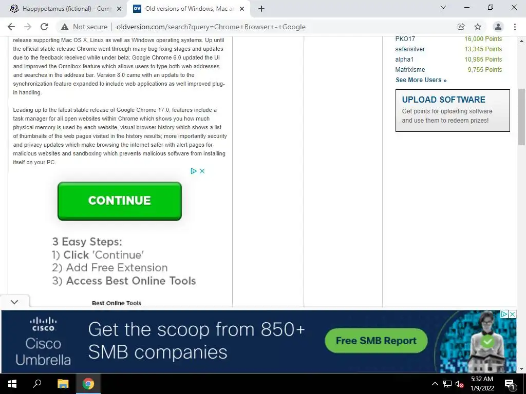The image size is (526, 394).
Task: Click the forward navigation arrow
Action: point(28,27)
